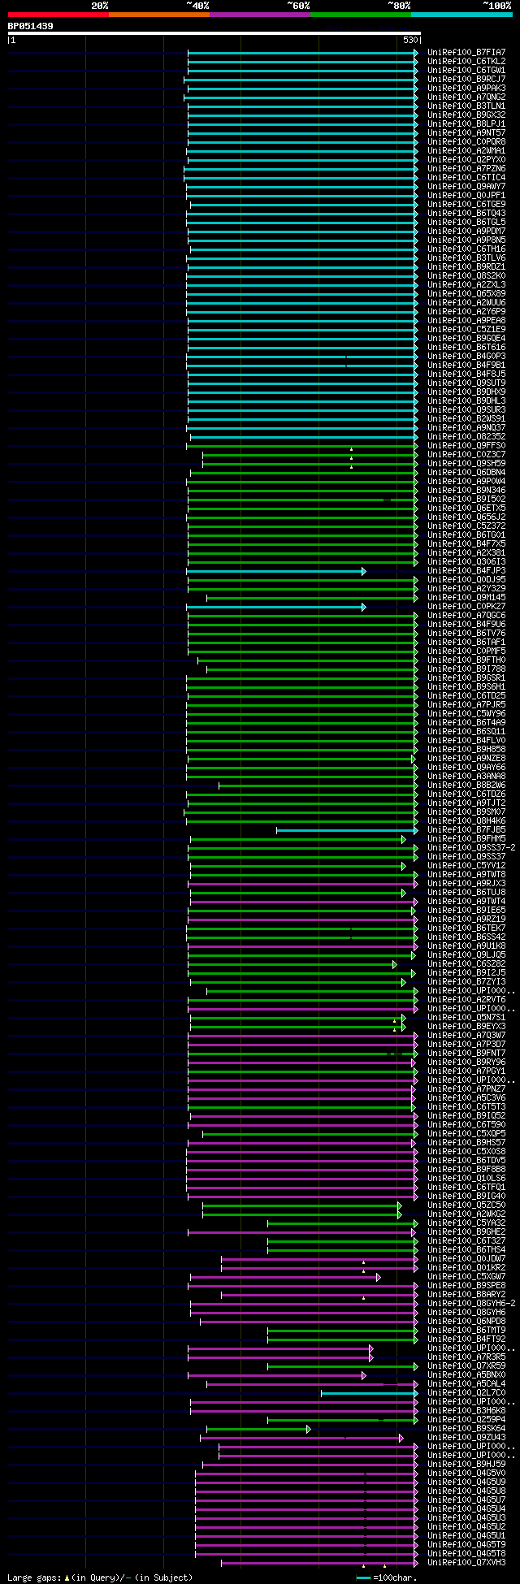The width and height of the screenshot is (520, 1584).
Task: Open hit UniRef100_B7FIA7
Action: pyautogui.click(x=466, y=52)
